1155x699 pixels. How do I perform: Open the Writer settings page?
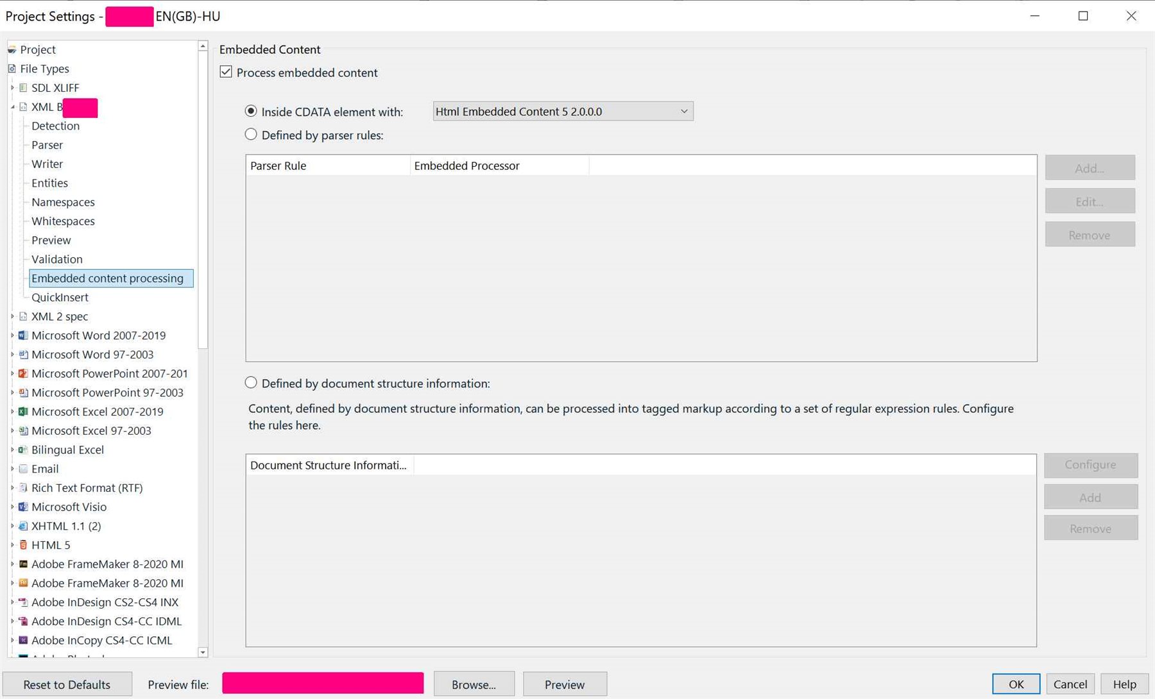point(47,164)
